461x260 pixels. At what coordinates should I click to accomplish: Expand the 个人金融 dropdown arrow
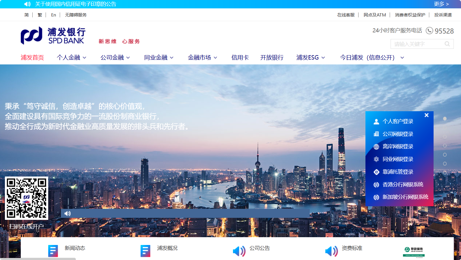(85, 58)
